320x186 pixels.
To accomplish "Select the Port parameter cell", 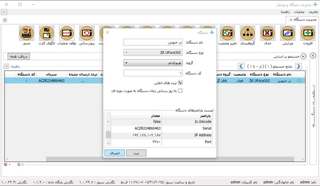I will point(187,142).
